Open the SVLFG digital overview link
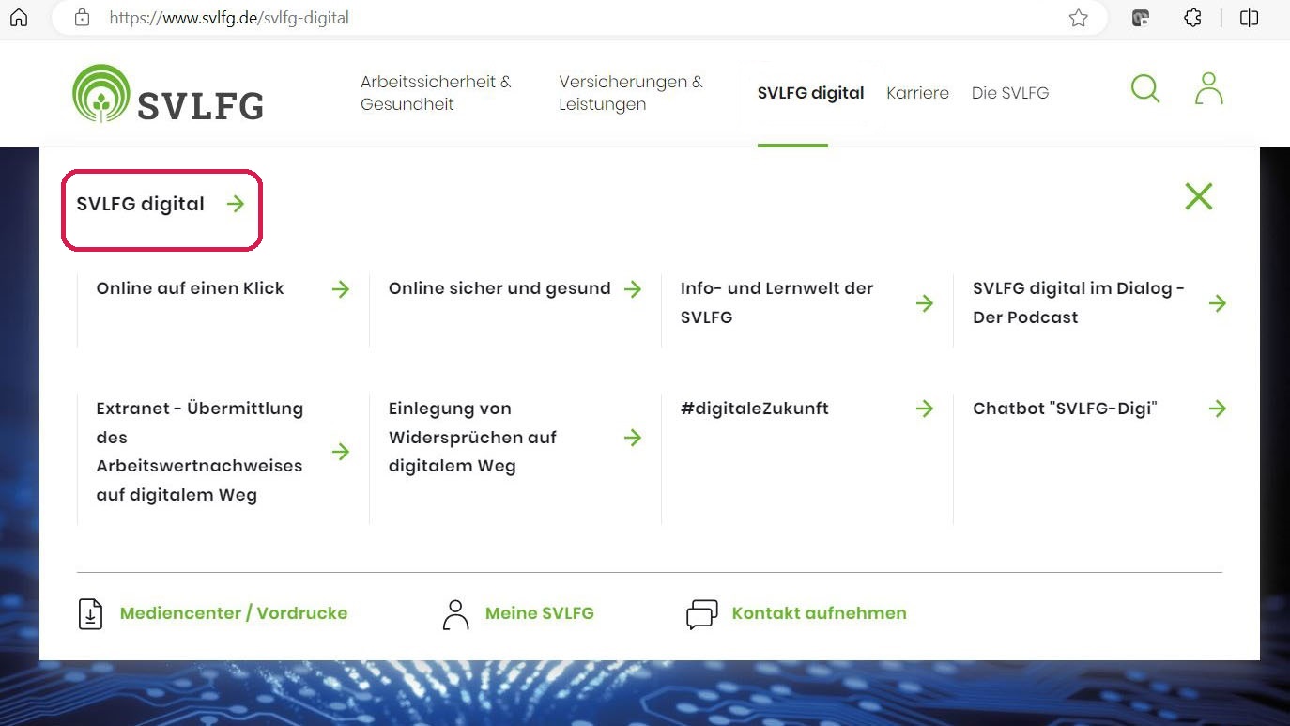 click(160, 204)
